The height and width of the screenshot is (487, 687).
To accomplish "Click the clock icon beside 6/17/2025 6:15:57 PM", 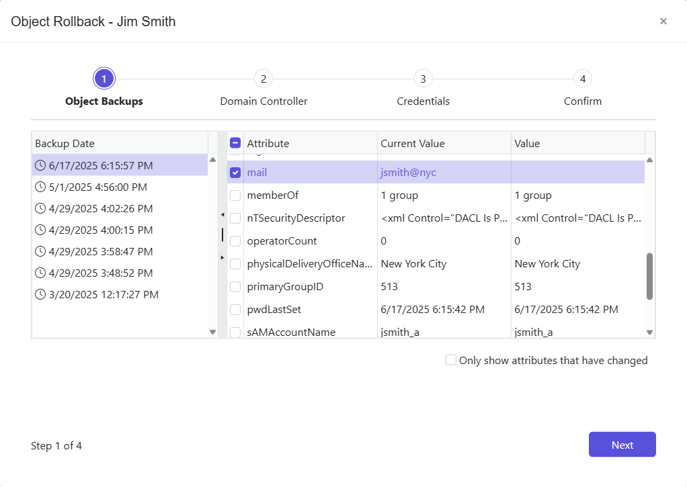I will click(x=40, y=165).
